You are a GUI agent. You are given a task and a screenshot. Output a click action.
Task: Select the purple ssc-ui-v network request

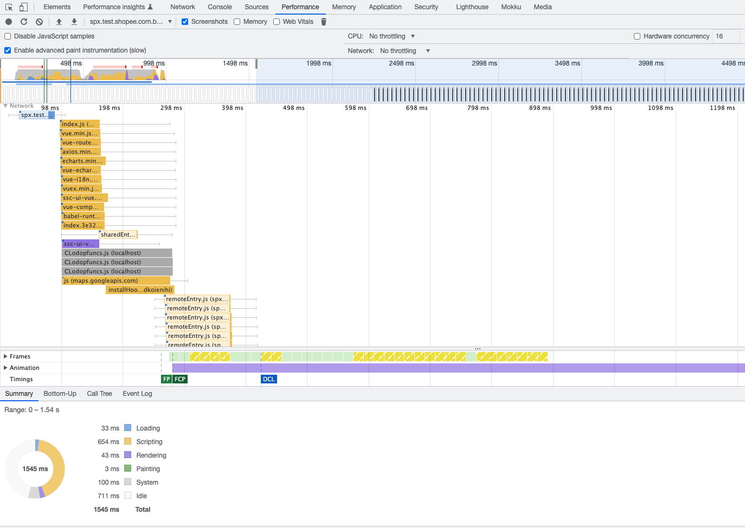point(81,244)
